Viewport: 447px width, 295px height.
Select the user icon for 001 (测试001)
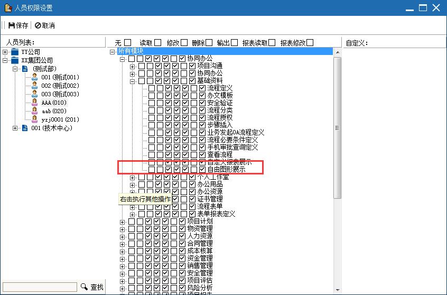[35, 77]
